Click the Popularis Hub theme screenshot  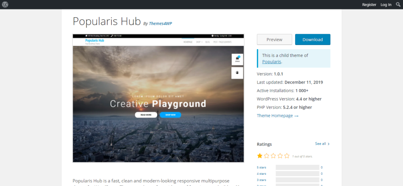pos(158,98)
